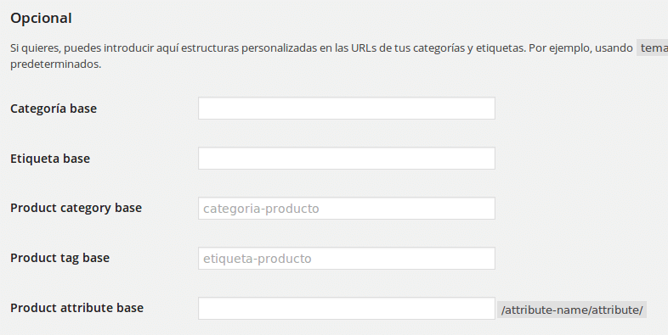This screenshot has width=668, height=335.
Task: Select the Product tag base field
Action: tap(347, 258)
